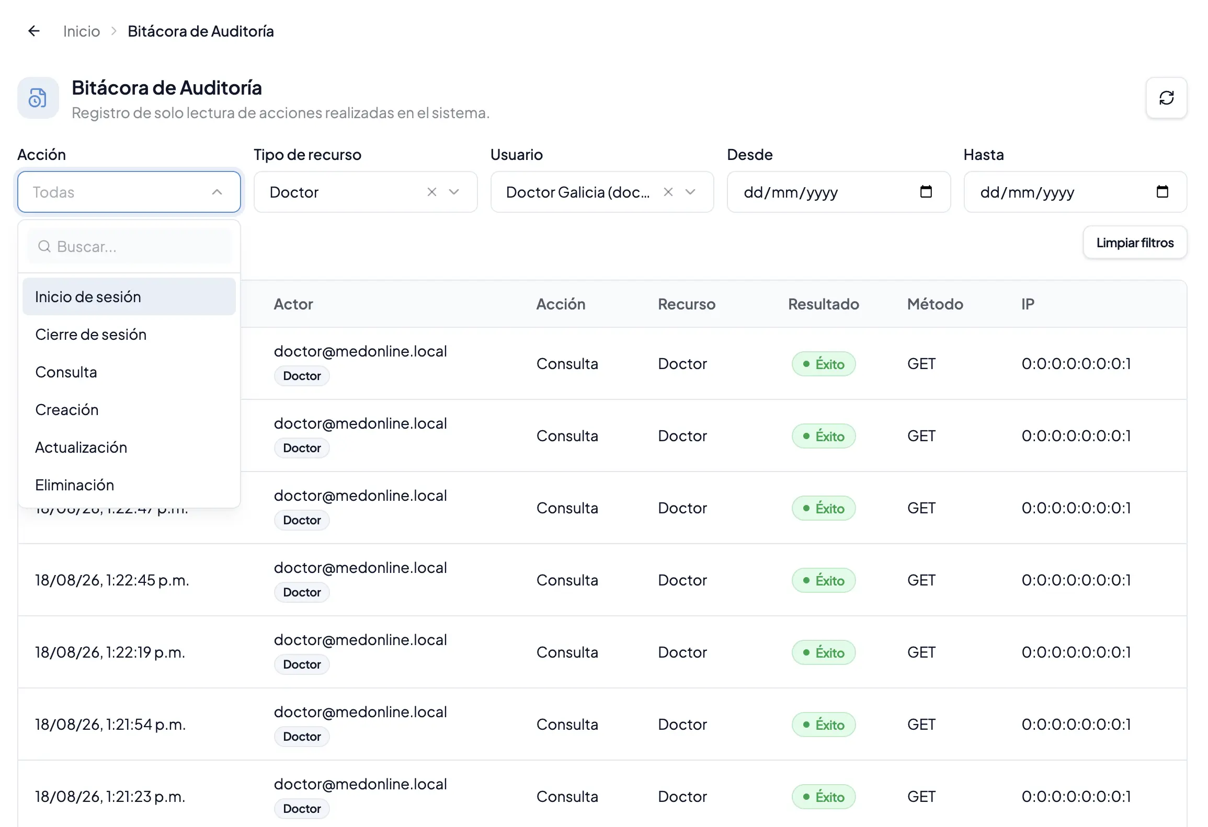The height and width of the screenshot is (827, 1208).
Task: Collapse the Acción dropdown chevron
Action: [217, 192]
